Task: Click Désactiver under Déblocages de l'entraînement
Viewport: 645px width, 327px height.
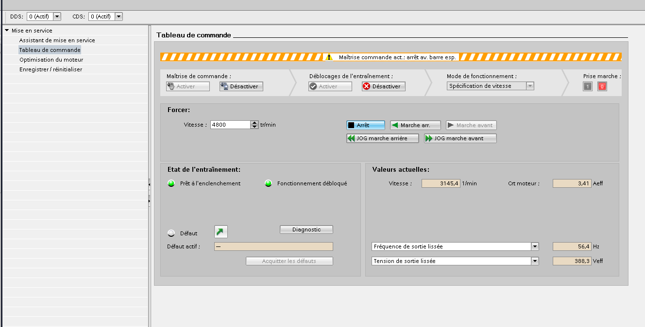Action: click(x=383, y=86)
